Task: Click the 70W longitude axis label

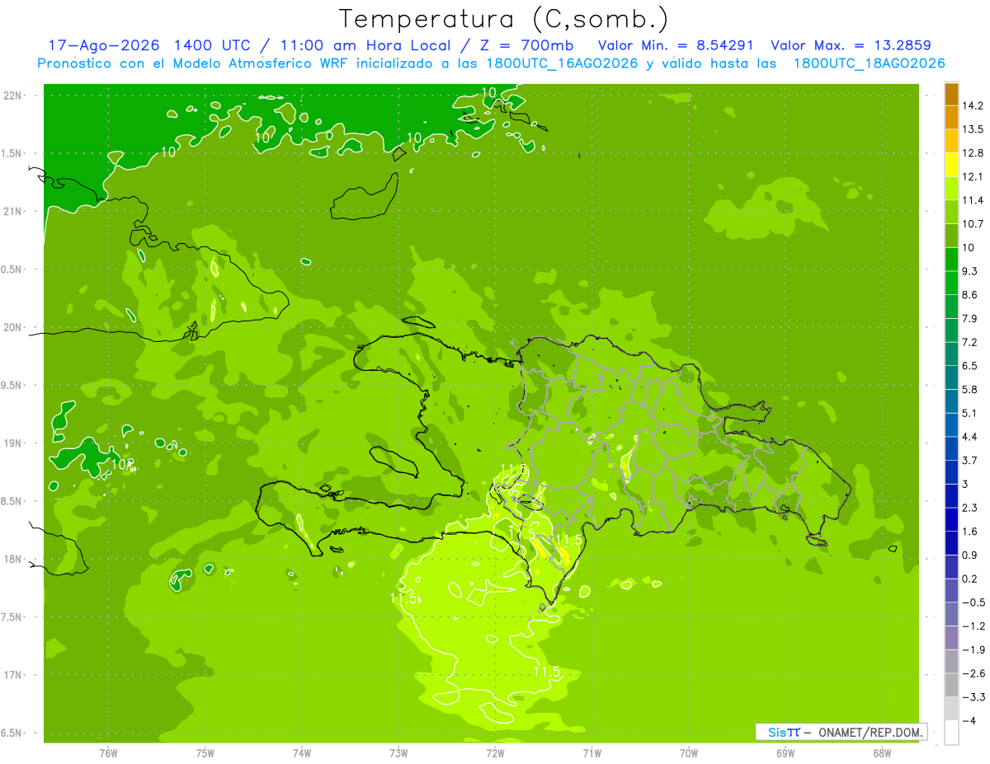Action: 689,753
